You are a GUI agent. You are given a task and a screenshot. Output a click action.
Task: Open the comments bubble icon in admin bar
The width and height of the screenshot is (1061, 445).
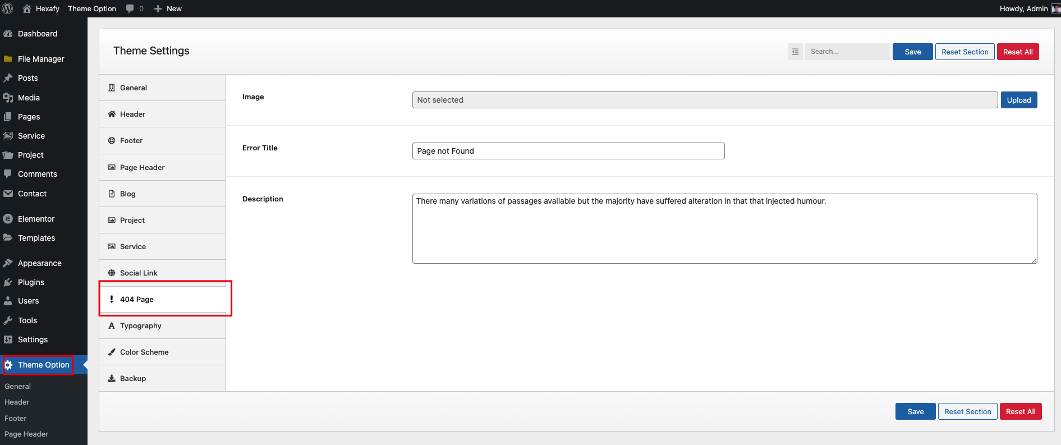coord(130,8)
